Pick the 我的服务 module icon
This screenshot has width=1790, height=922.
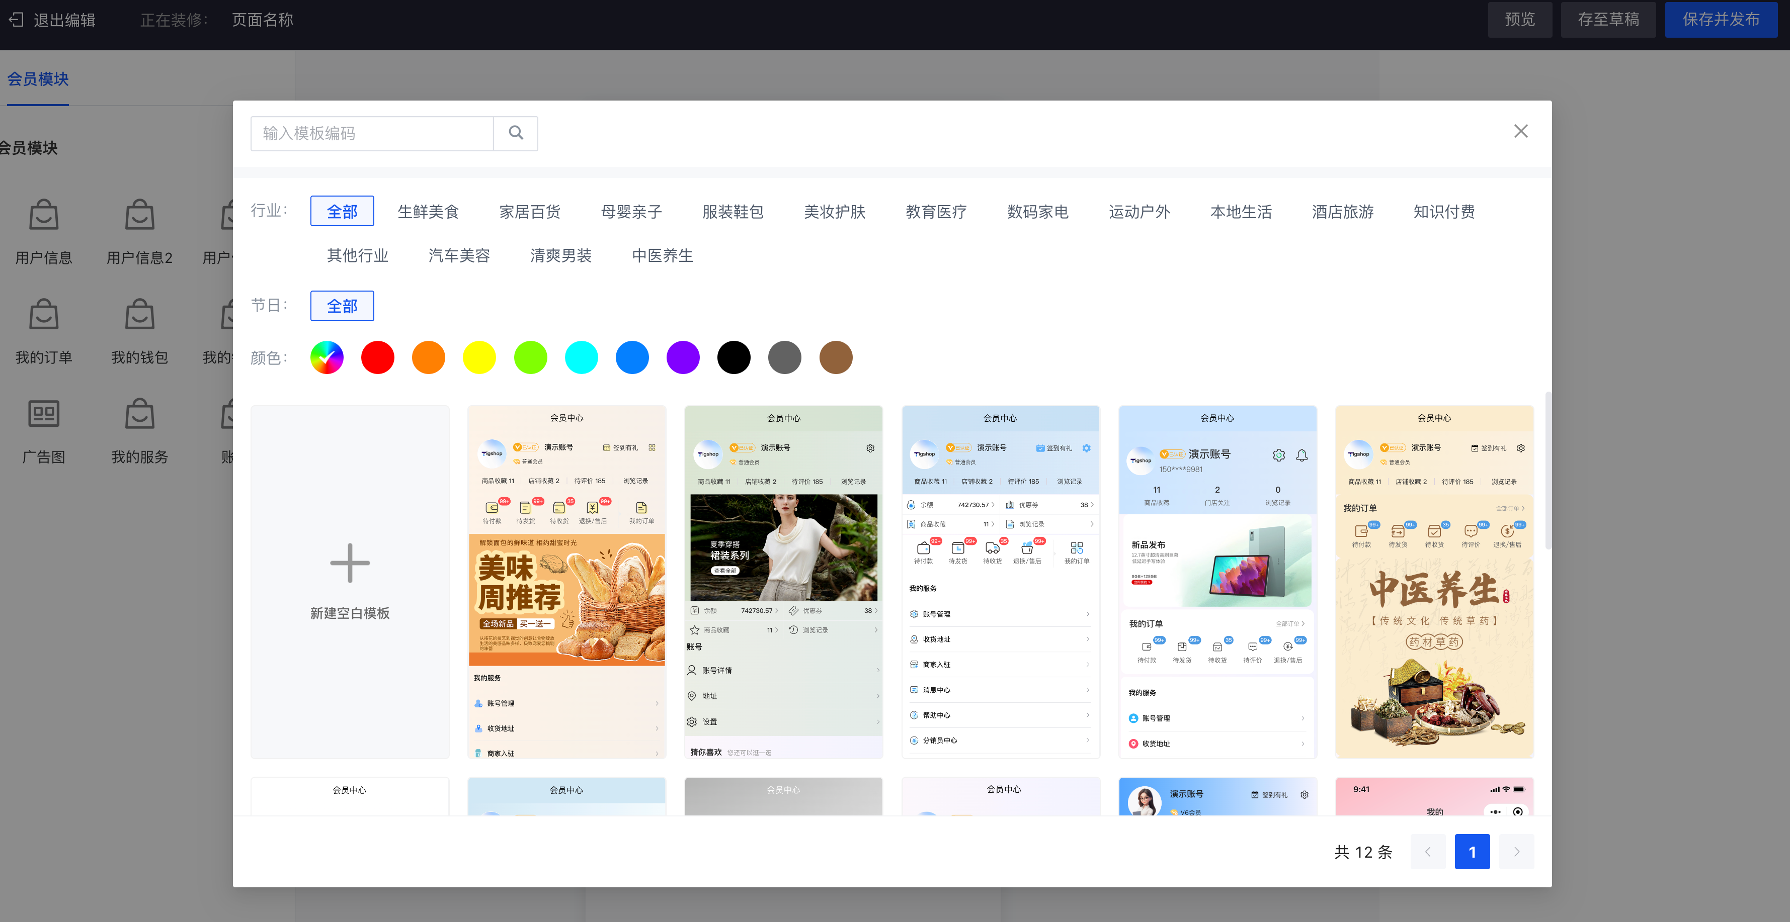(x=140, y=414)
